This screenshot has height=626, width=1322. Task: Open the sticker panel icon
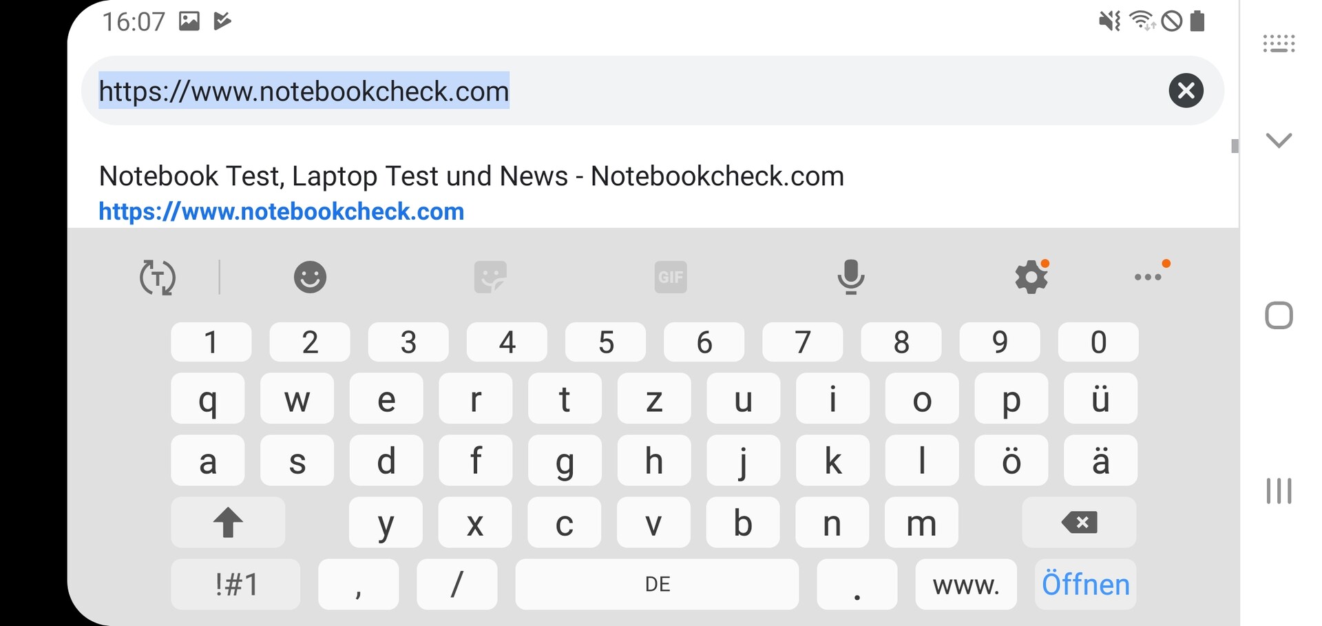click(490, 277)
